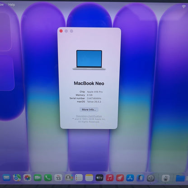Screen dimensions: 188x188
Task: Open the Photos app icon
Action: [27, 178]
